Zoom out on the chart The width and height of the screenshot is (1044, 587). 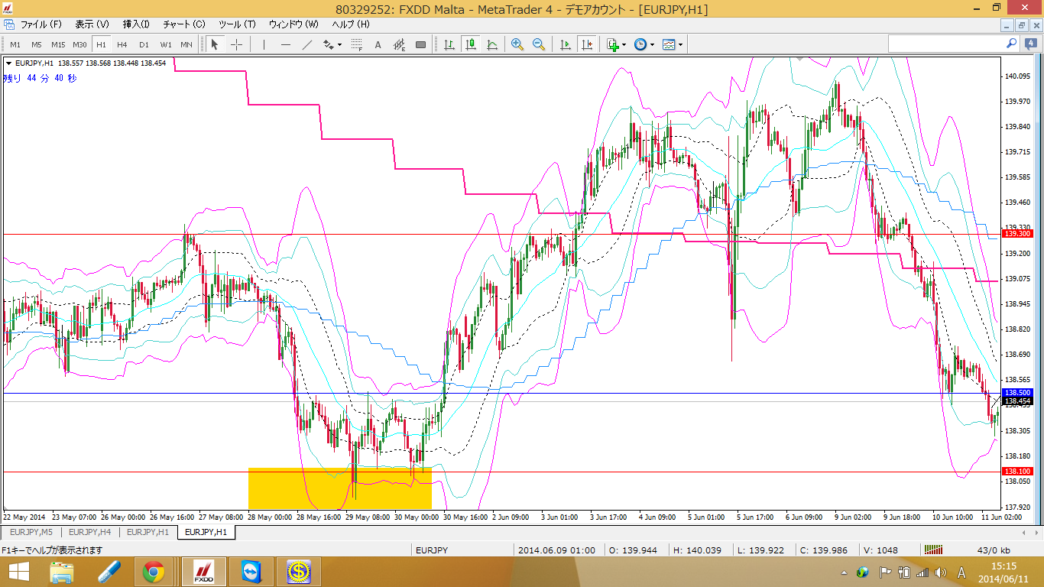[539, 44]
